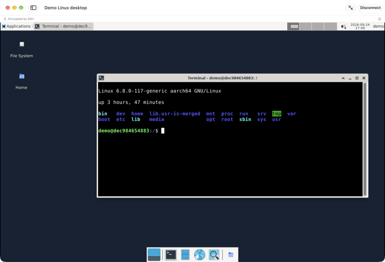Launch the web browser globe icon
The width and height of the screenshot is (385, 262).
[x=199, y=255]
